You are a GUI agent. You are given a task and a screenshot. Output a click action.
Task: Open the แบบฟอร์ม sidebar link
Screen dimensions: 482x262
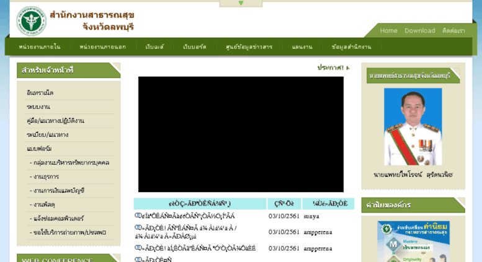[x=39, y=149]
